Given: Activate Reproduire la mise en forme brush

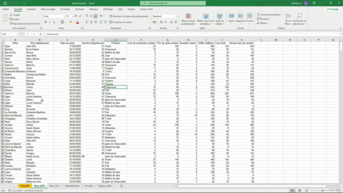Looking at the screenshot, I should [x=11, y=24].
